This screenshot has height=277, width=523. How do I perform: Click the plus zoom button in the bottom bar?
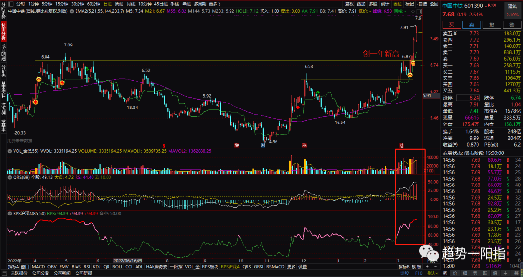coord(427,267)
